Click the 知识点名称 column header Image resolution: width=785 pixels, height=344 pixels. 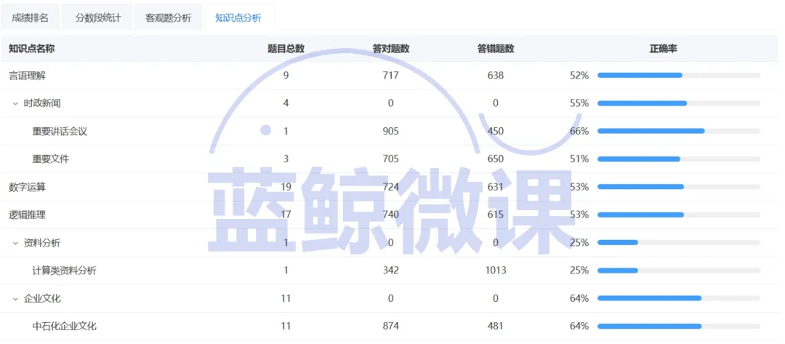[x=32, y=49]
